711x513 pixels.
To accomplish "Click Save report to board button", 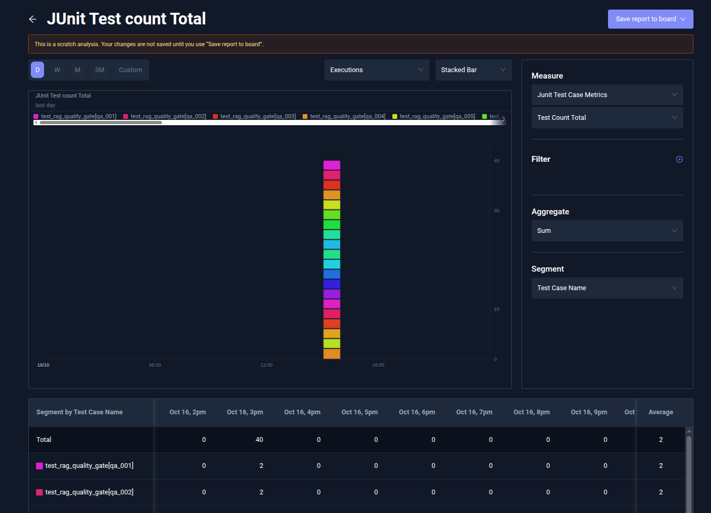I will click(x=650, y=19).
